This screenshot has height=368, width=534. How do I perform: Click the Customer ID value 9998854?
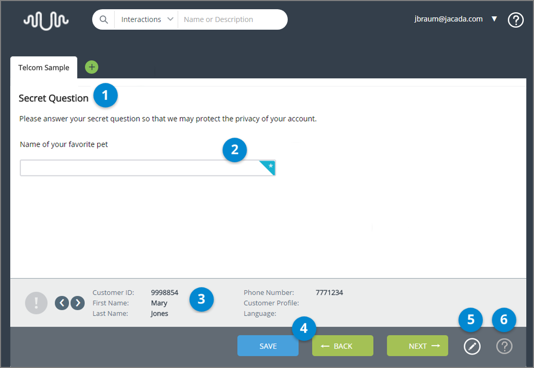(x=164, y=293)
